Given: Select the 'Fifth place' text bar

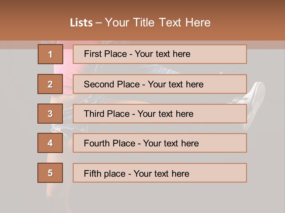Looking at the screenshot, I should [x=160, y=173].
